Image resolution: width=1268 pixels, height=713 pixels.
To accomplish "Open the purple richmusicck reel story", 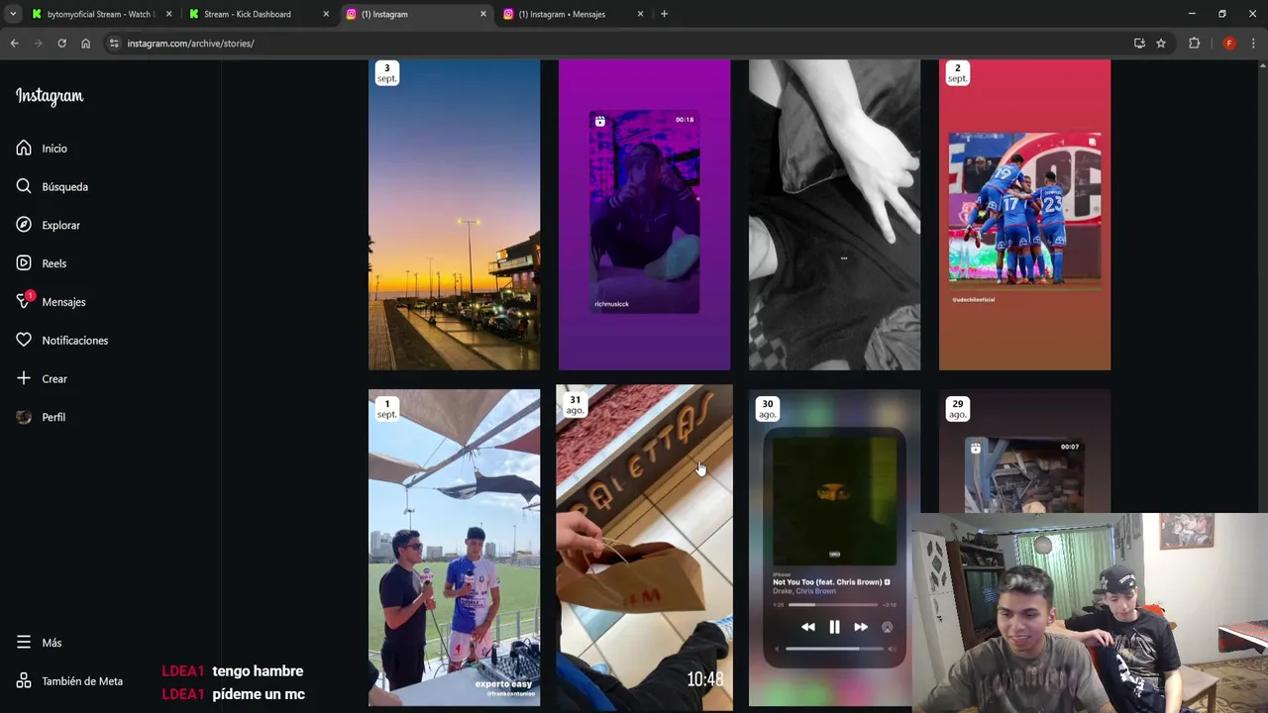I will tap(644, 215).
